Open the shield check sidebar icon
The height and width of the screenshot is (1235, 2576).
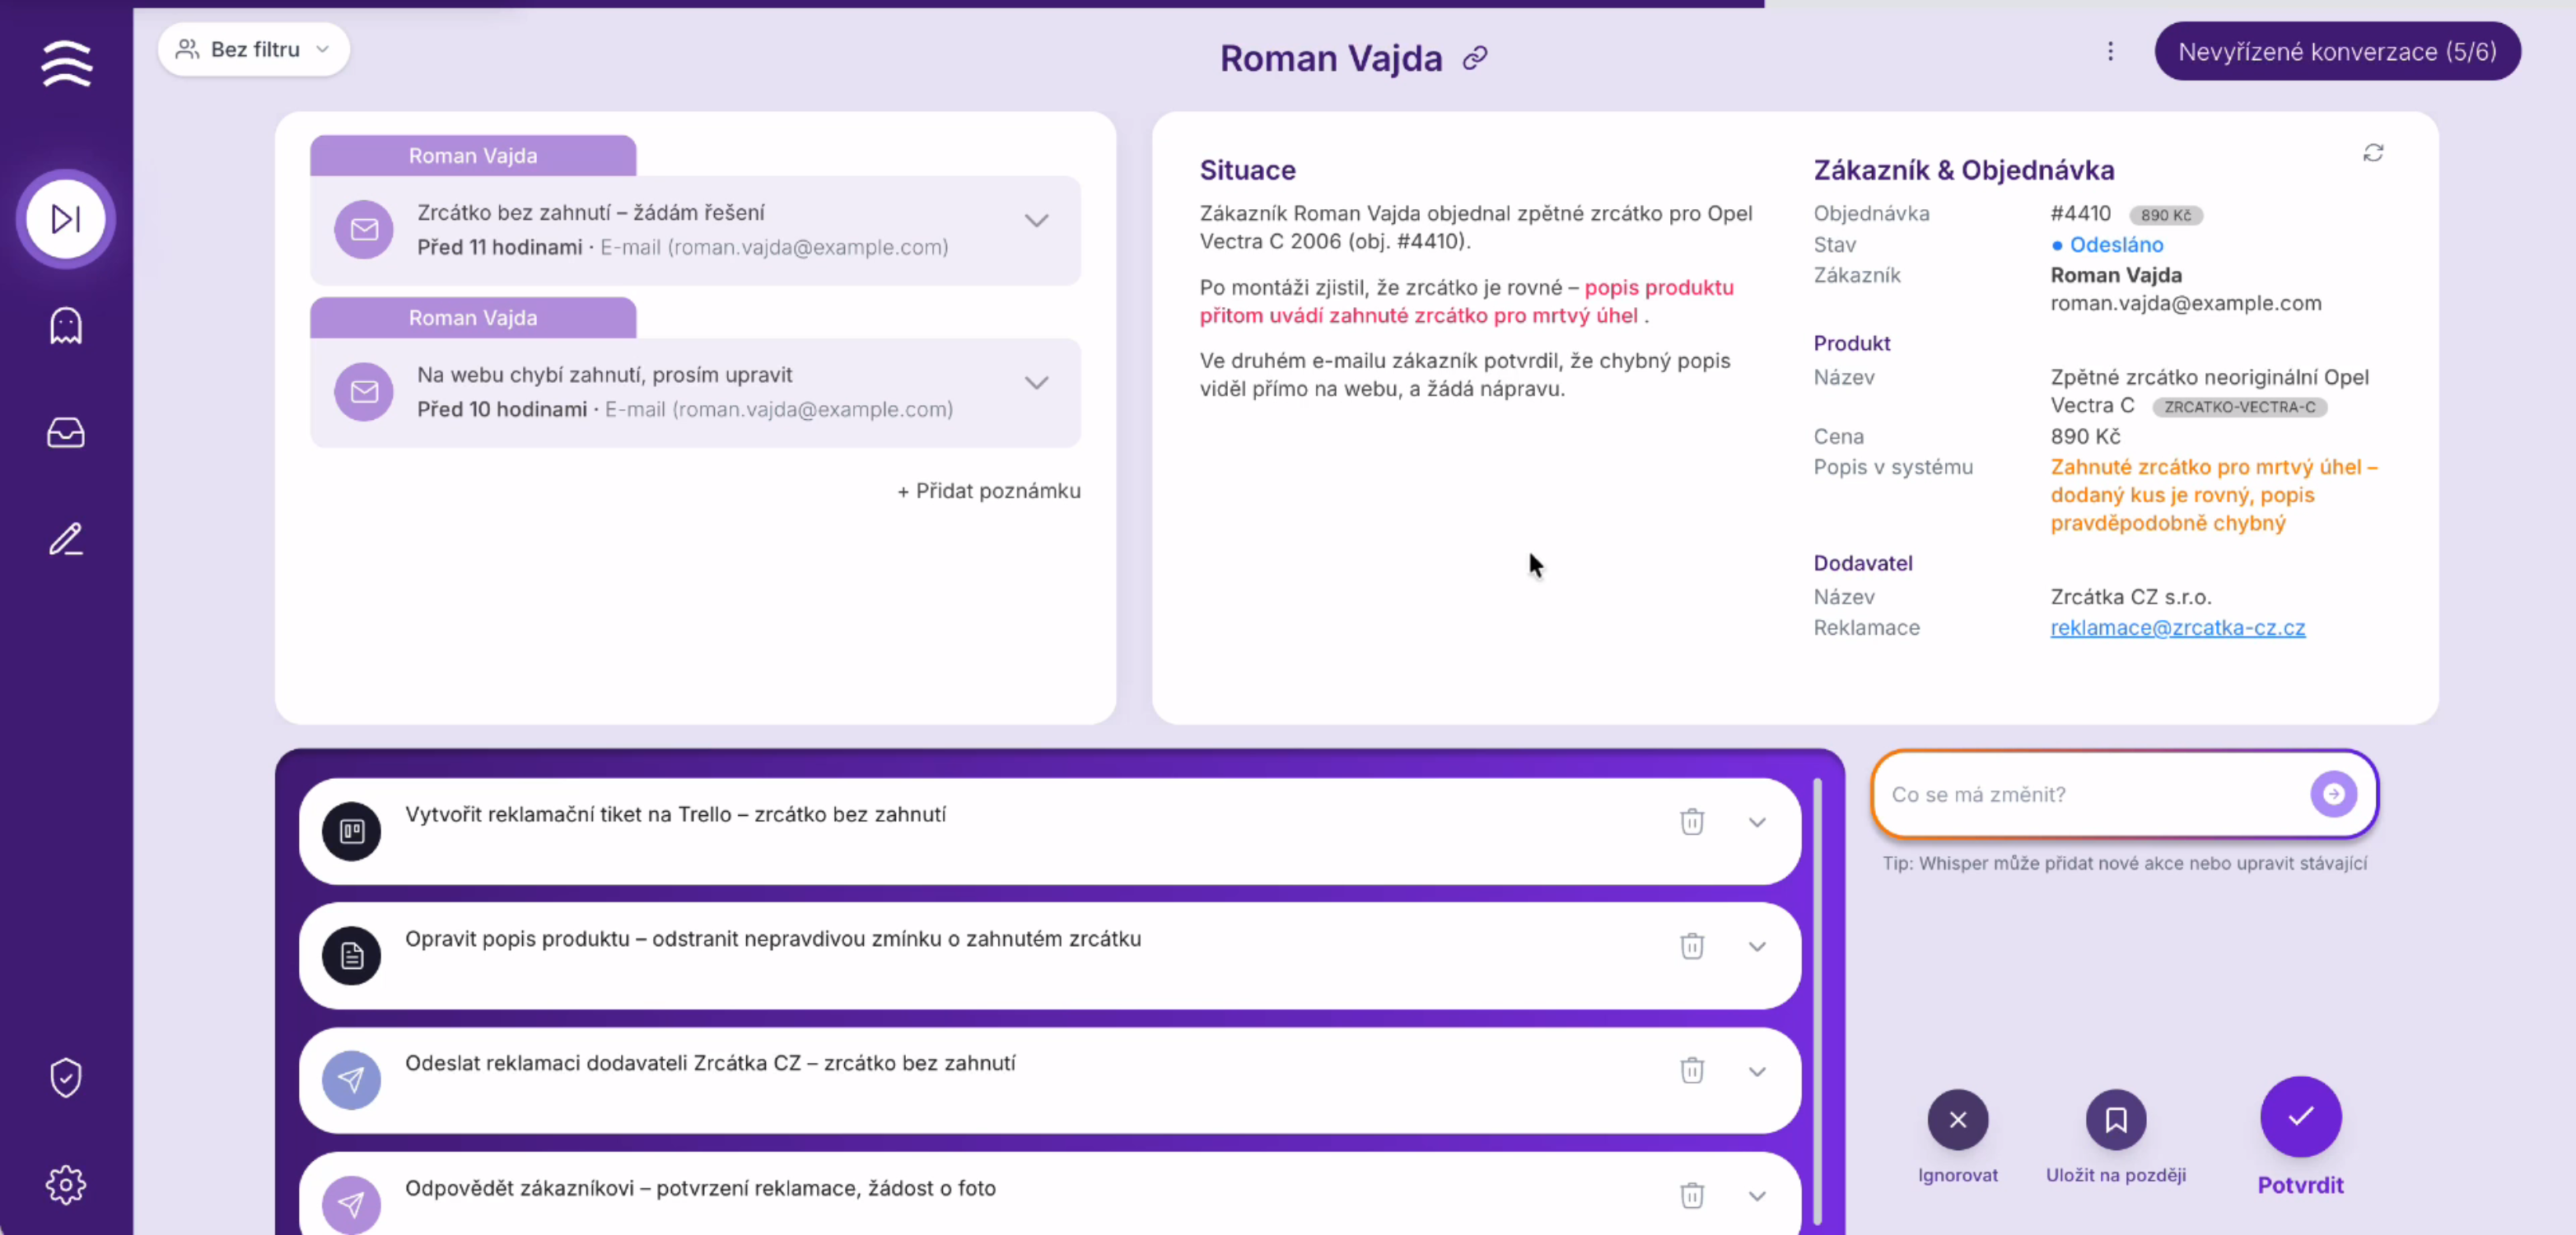pyautogui.click(x=66, y=1077)
